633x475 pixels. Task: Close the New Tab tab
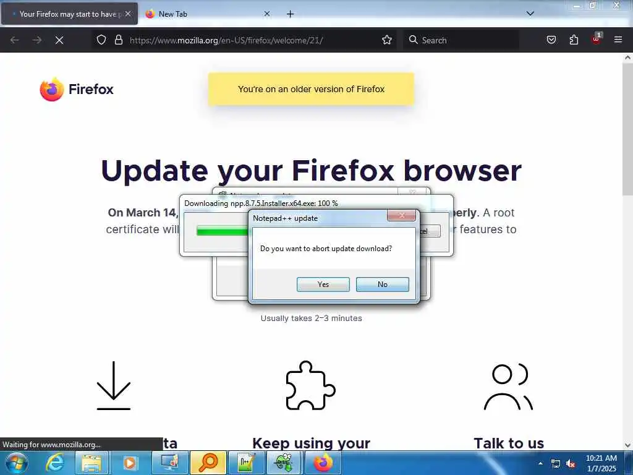[267, 14]
